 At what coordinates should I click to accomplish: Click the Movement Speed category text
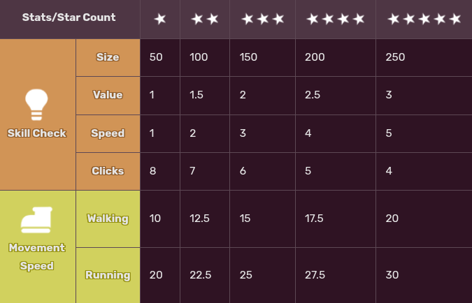pos(37,256)
